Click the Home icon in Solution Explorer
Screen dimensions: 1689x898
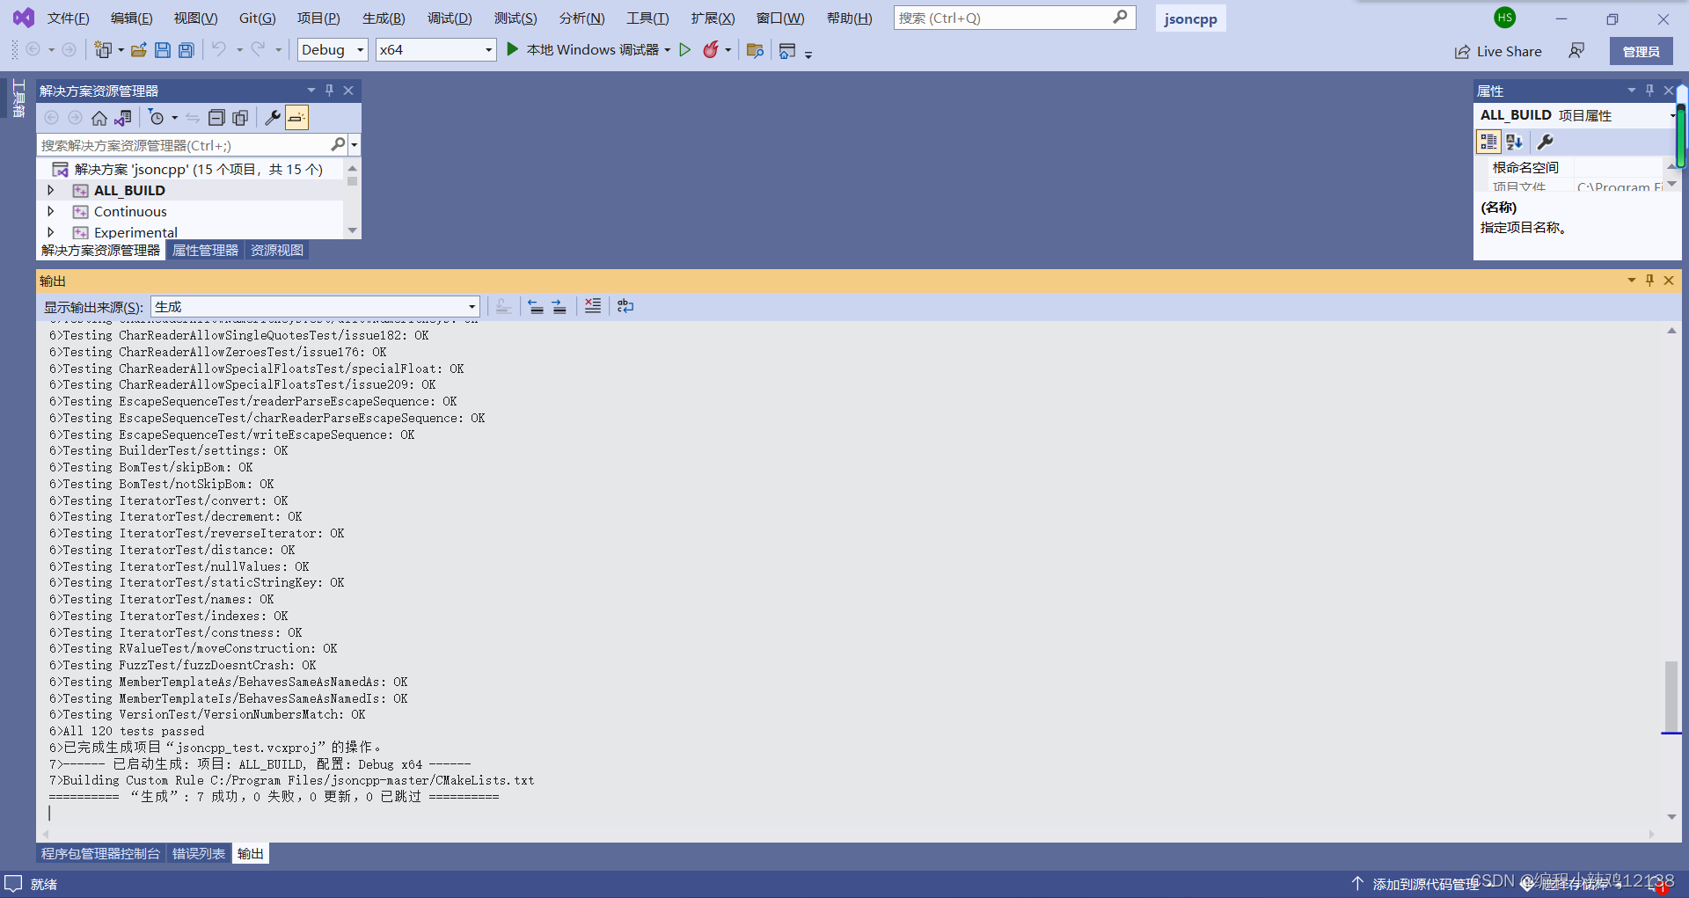point(99,117)
